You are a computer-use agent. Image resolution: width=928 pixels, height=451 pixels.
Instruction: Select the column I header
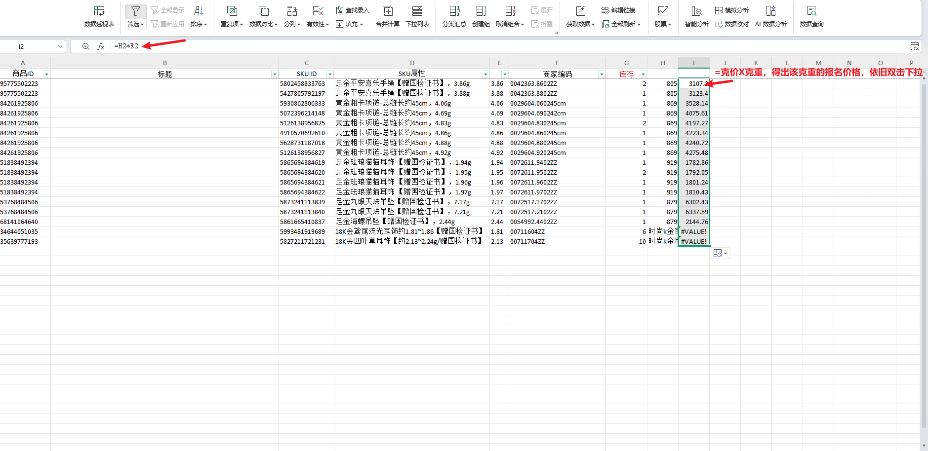click(x=693, y=63)
